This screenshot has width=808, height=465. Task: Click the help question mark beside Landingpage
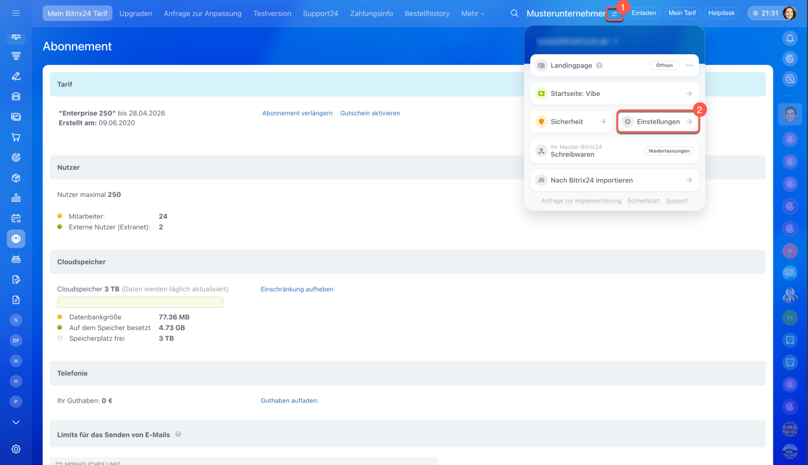pos(599,66)
